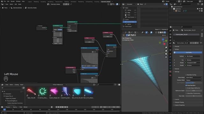
Task: Disable Plane in renders via camera icon
Action: click(x=202, y=11)
